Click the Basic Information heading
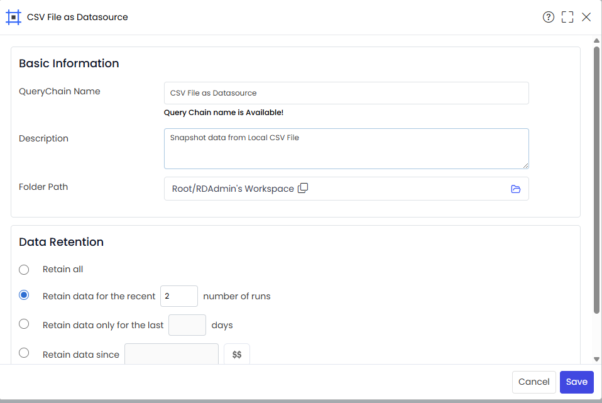 tap(68, 63)
